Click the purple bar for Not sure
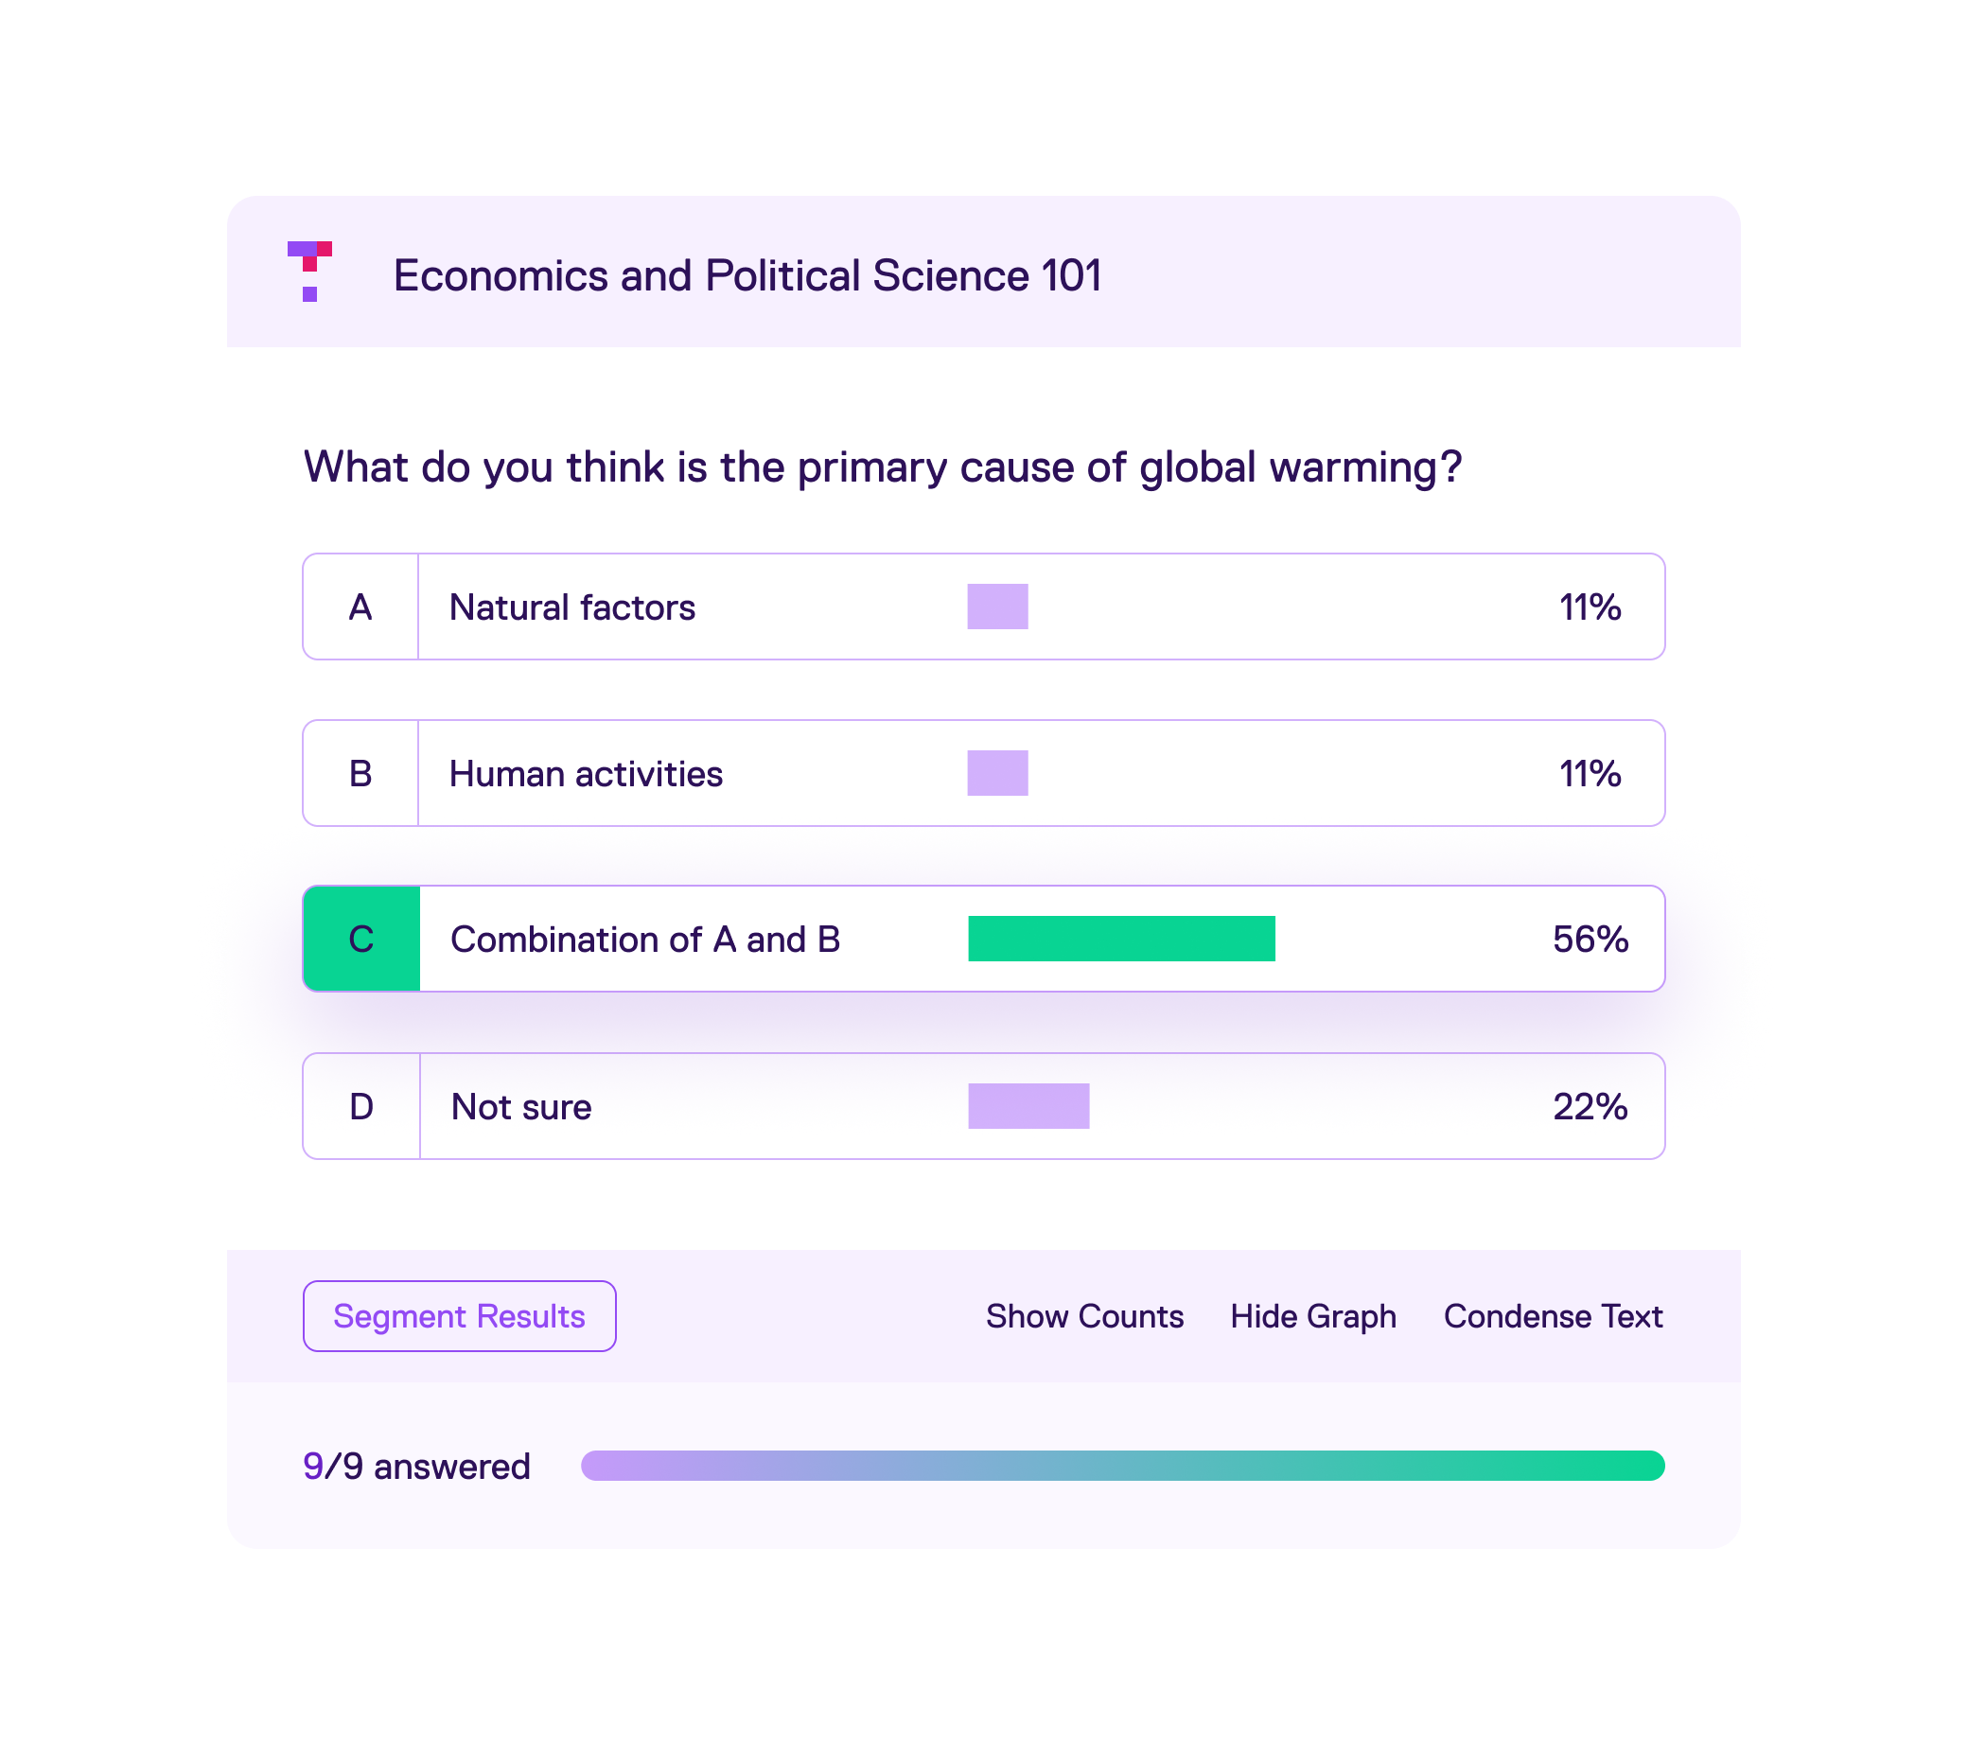 tap(1028, 1106)
